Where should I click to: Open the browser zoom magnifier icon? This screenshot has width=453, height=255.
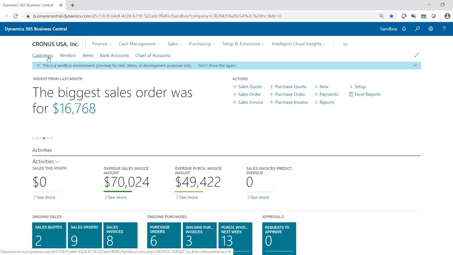click(x=382, y=16)
